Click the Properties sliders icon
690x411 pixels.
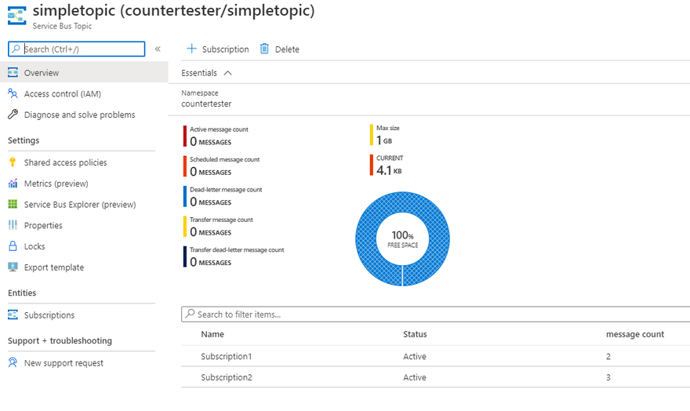pyautogui.click(x=13, y=225)
